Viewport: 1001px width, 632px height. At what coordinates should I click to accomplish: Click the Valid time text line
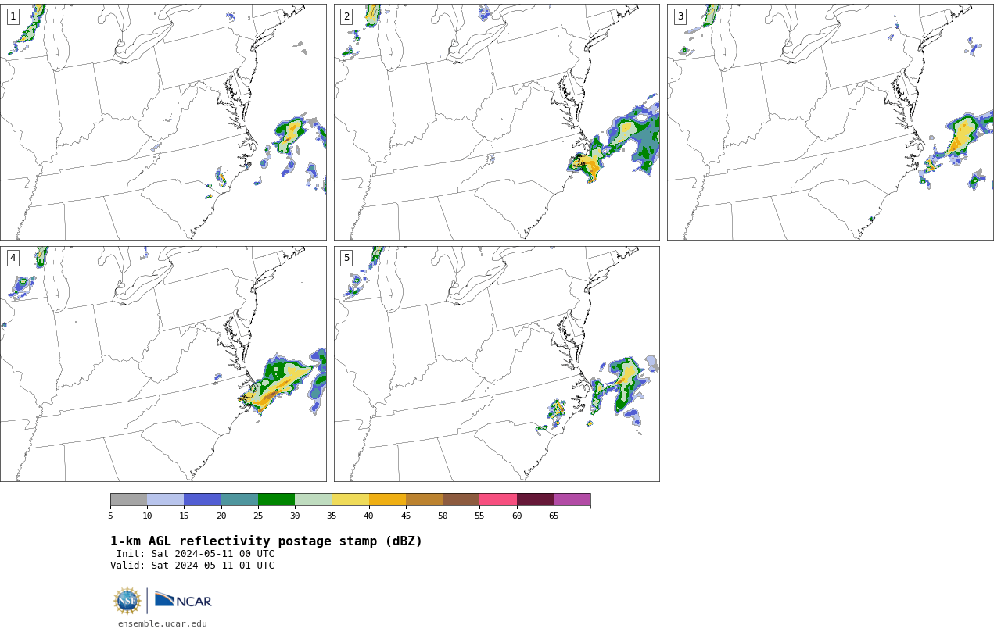[x=192, y=566]
